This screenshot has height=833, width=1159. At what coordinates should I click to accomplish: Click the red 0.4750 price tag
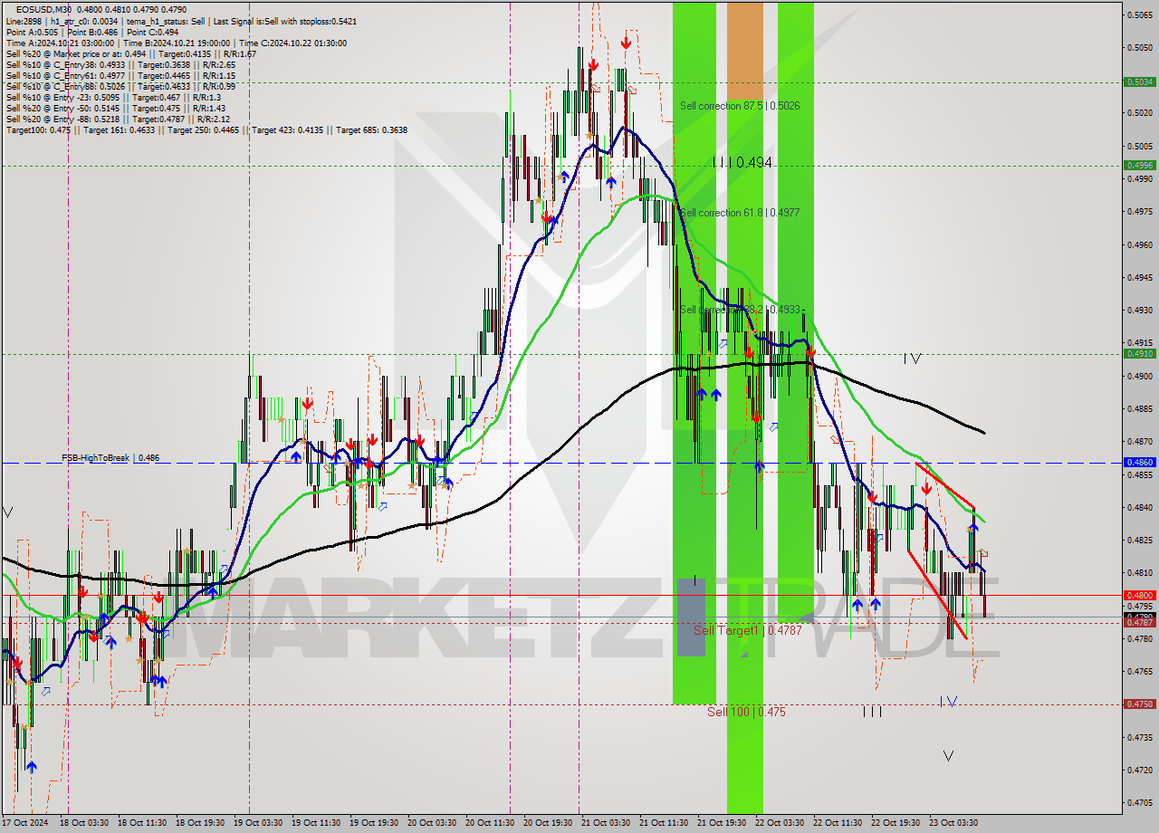(1139, 704)
